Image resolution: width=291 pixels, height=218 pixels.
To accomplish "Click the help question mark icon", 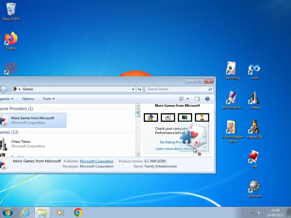I will (207, 99).
